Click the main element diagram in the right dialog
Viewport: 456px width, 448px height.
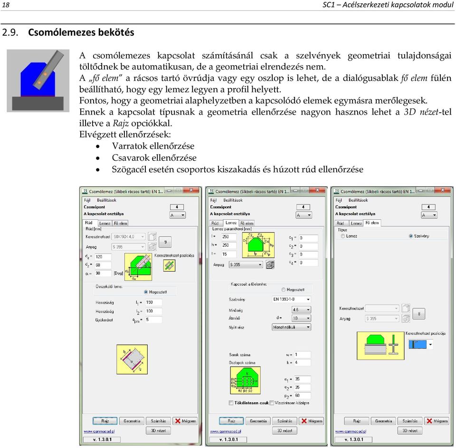point(380,346)
